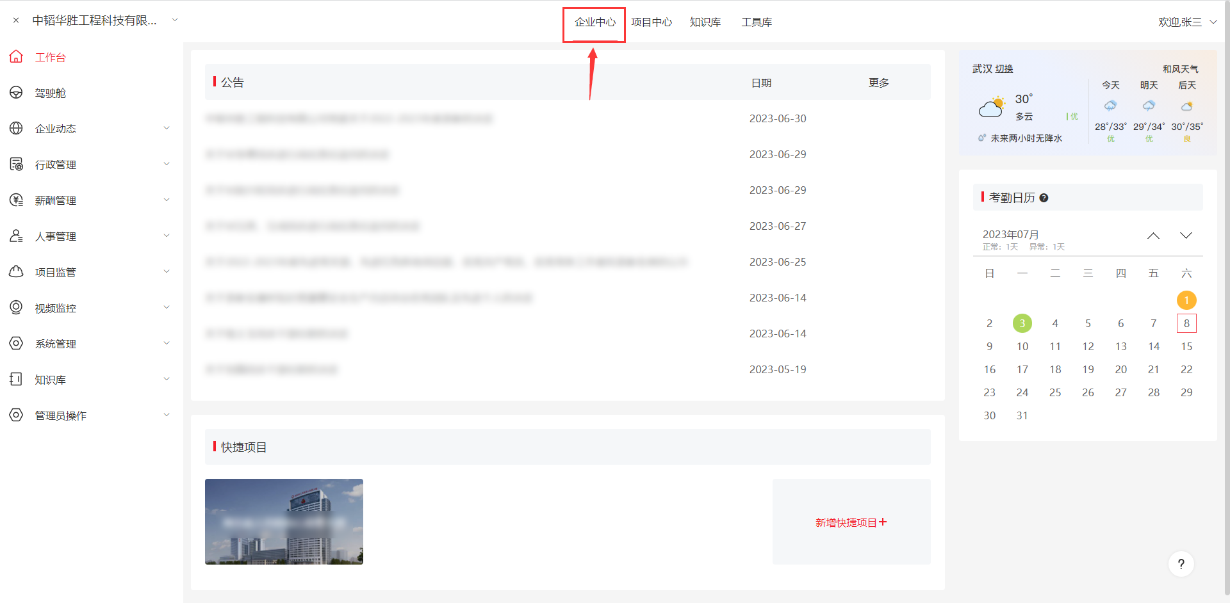The height and width of the screenshot is (603, 1230).
Task: Click the 工作台 home icon
Action: tap(16, 57)
